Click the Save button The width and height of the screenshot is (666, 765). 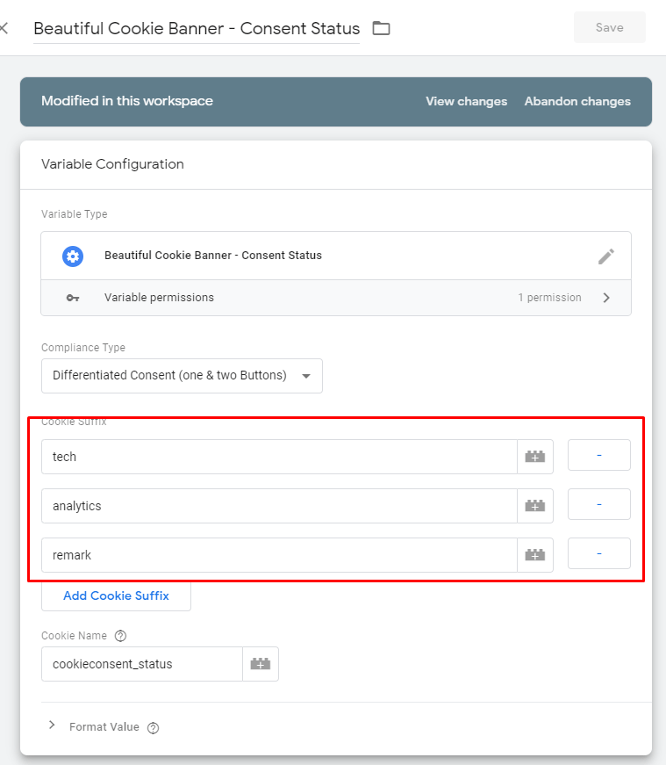(610, 27)
